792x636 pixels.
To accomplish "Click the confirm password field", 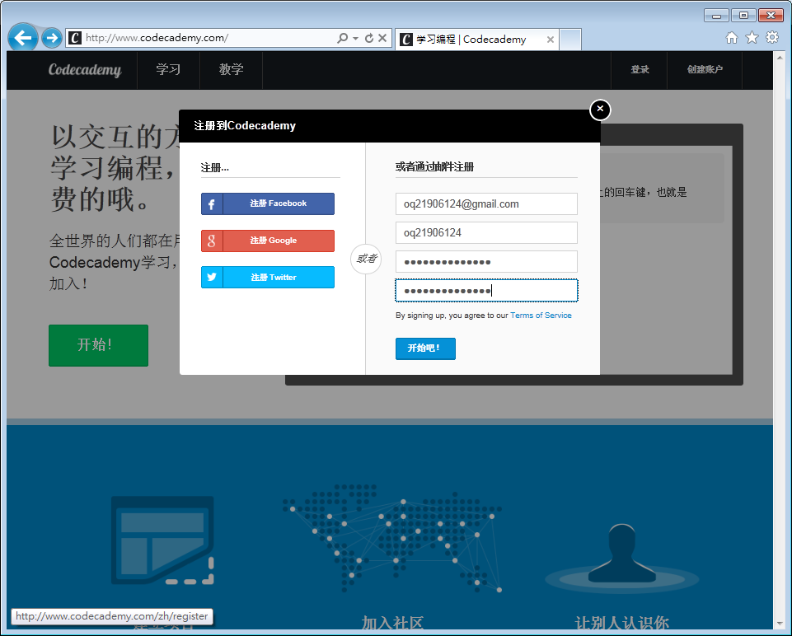I will [x=486, y=290].
